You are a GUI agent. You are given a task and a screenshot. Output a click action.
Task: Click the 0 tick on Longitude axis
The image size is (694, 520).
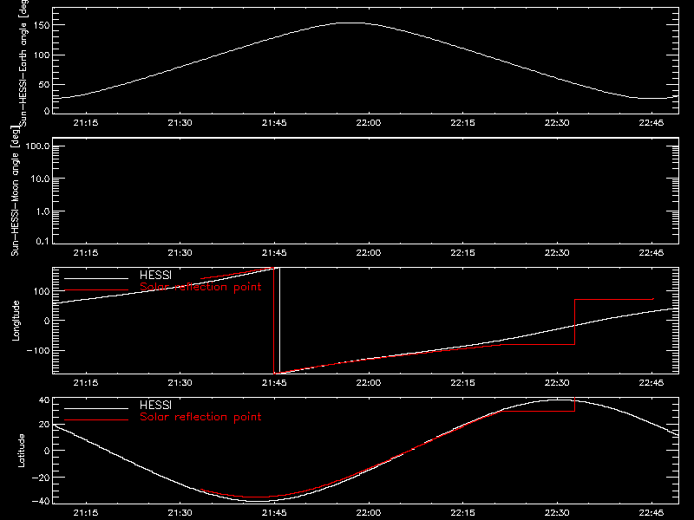click(47, 321)
